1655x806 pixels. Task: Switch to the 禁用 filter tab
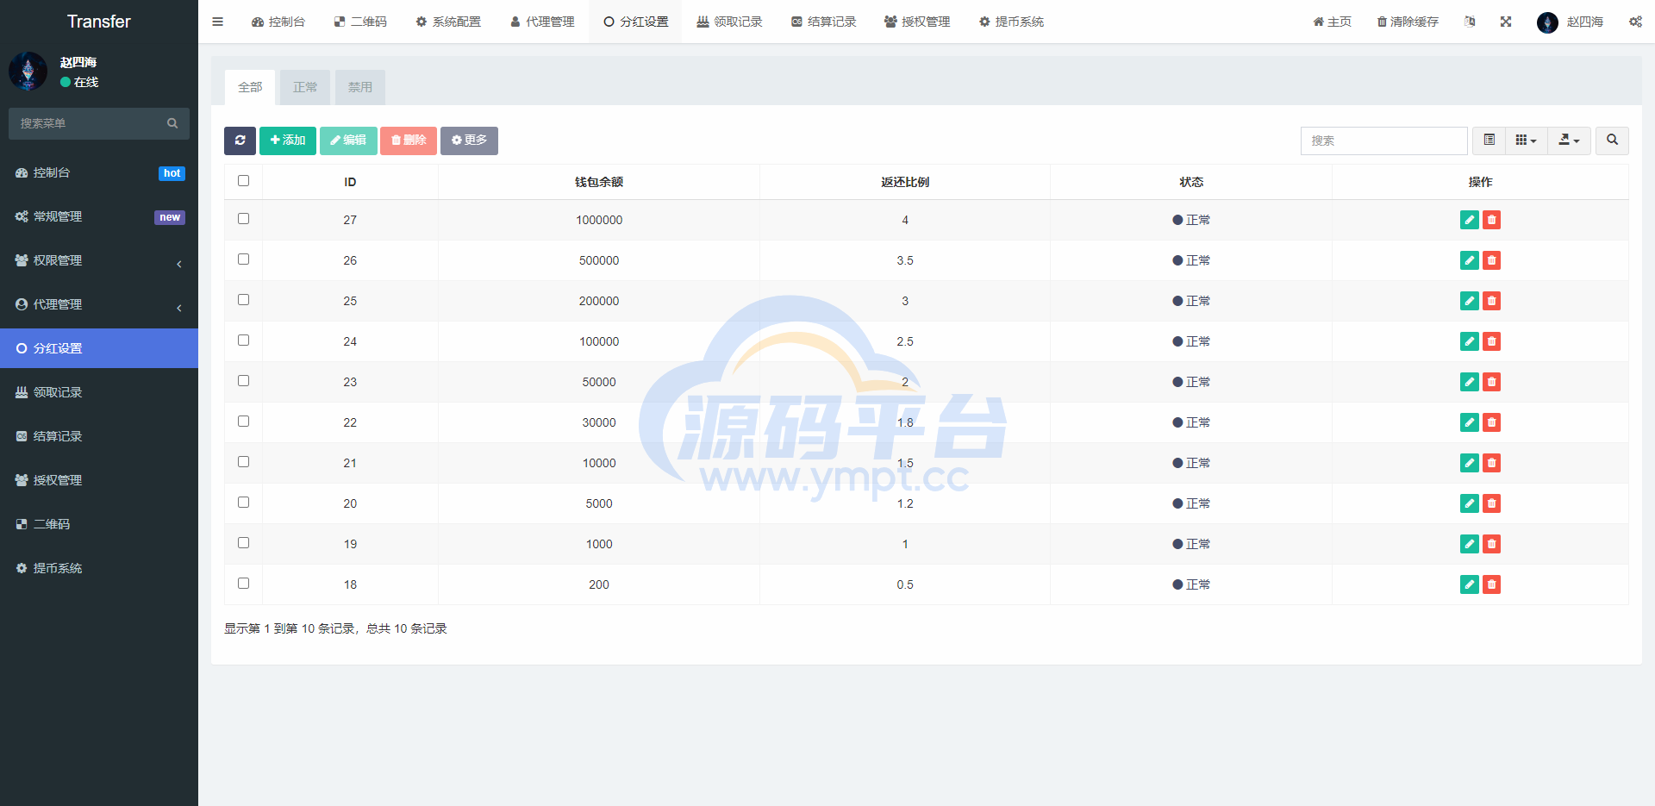(x=360, y=87)
